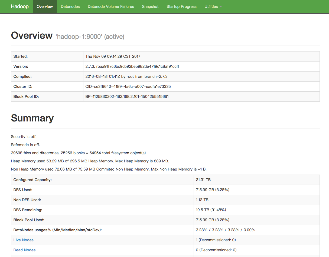
Task: Select 3.28% / 3.28% / 3.28% / 0.00% value
Action: pyautogui.click(x=226, y=230)
